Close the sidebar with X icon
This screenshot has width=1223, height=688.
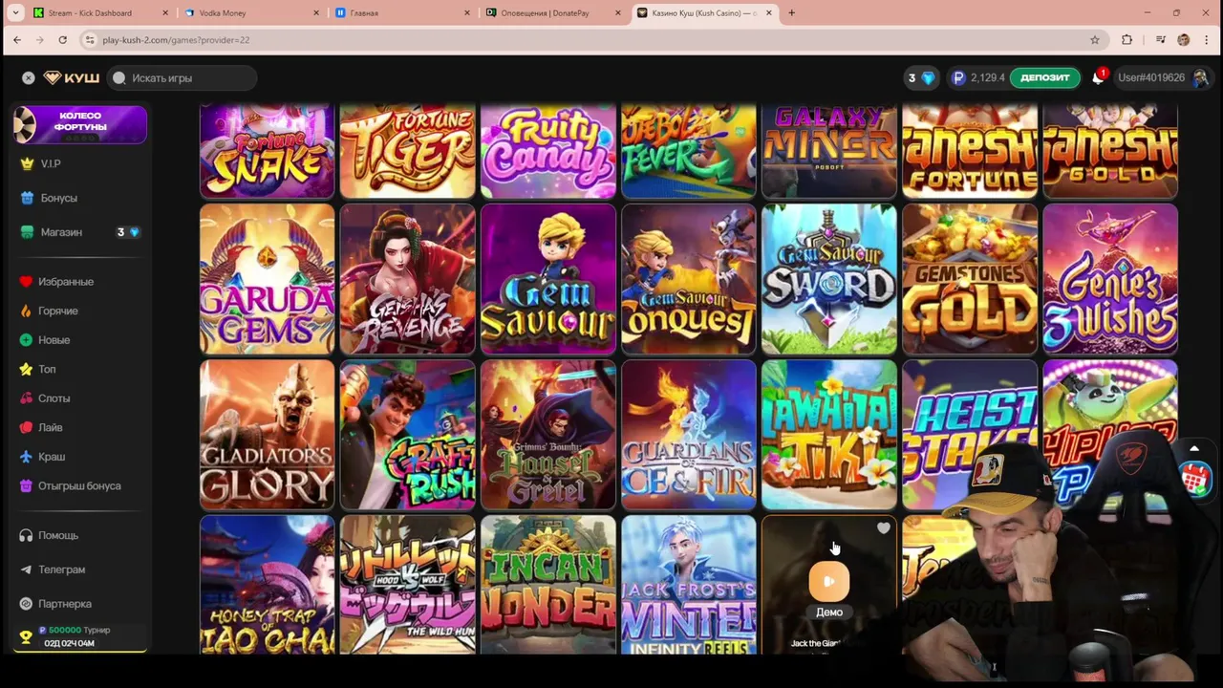click(x=28, y=78)
